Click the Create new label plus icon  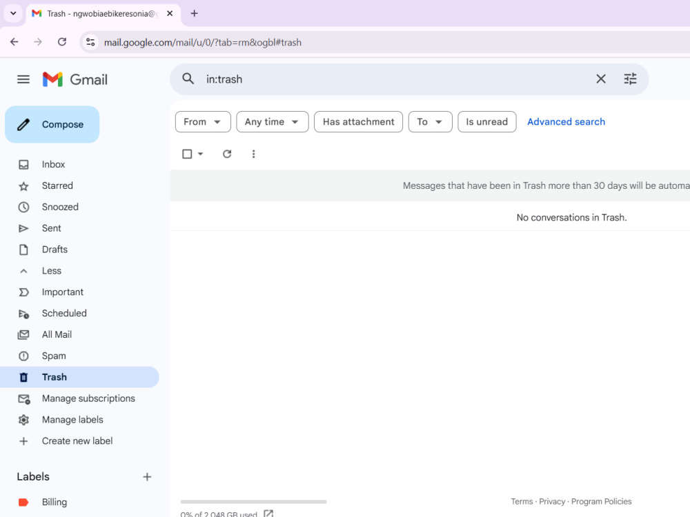coord(23,441)
